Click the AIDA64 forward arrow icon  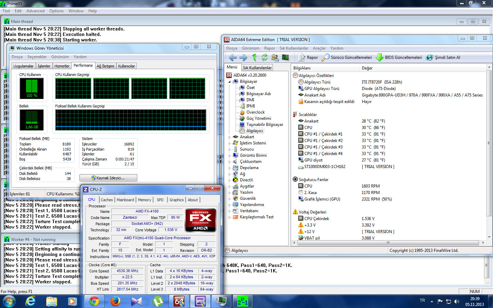[243, 57]
